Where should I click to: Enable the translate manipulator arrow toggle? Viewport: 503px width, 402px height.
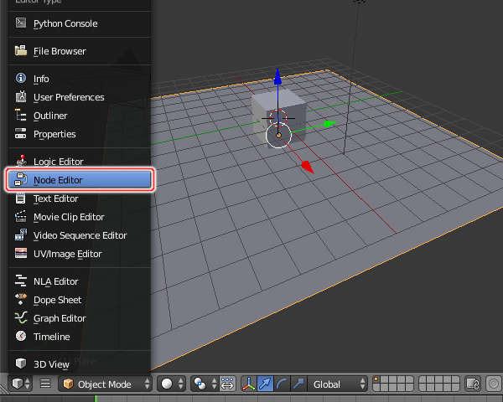coord(265,384)
